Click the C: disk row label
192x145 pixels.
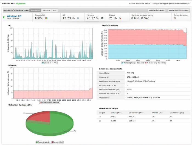pos(100,117)
